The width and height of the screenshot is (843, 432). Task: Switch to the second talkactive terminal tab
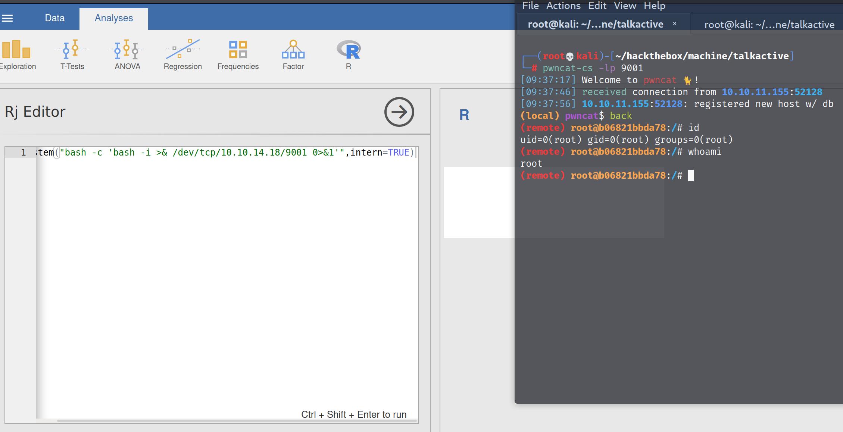click(x=769, y=25)
